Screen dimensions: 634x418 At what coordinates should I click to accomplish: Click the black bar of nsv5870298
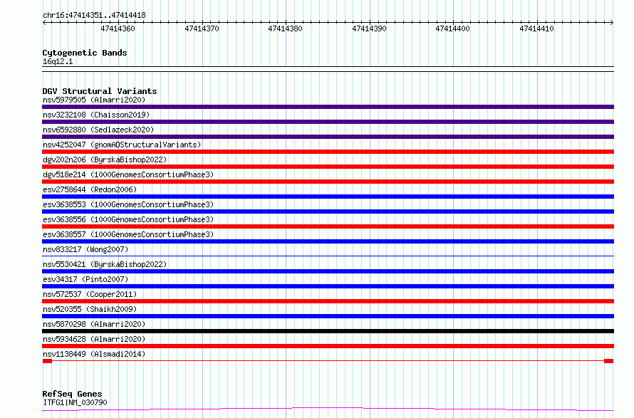328,331
